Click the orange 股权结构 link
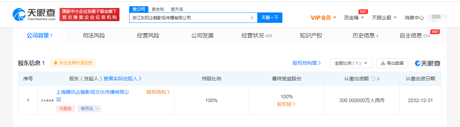The image size is (460, 127). 158,92
